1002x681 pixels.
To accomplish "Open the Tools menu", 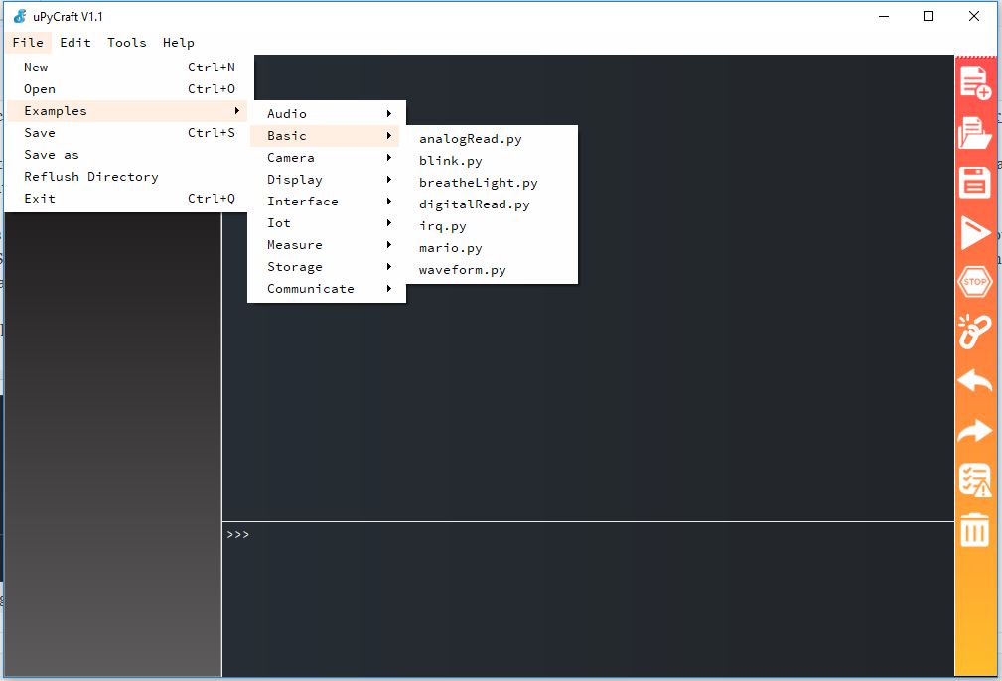I will click(126, 42).
